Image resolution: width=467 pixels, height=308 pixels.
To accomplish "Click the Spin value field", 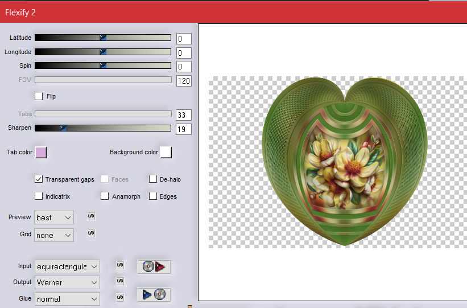I will pos(184,67).
